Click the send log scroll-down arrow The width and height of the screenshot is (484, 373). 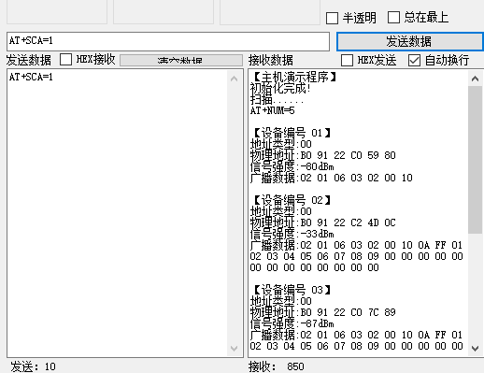point(234,348)
